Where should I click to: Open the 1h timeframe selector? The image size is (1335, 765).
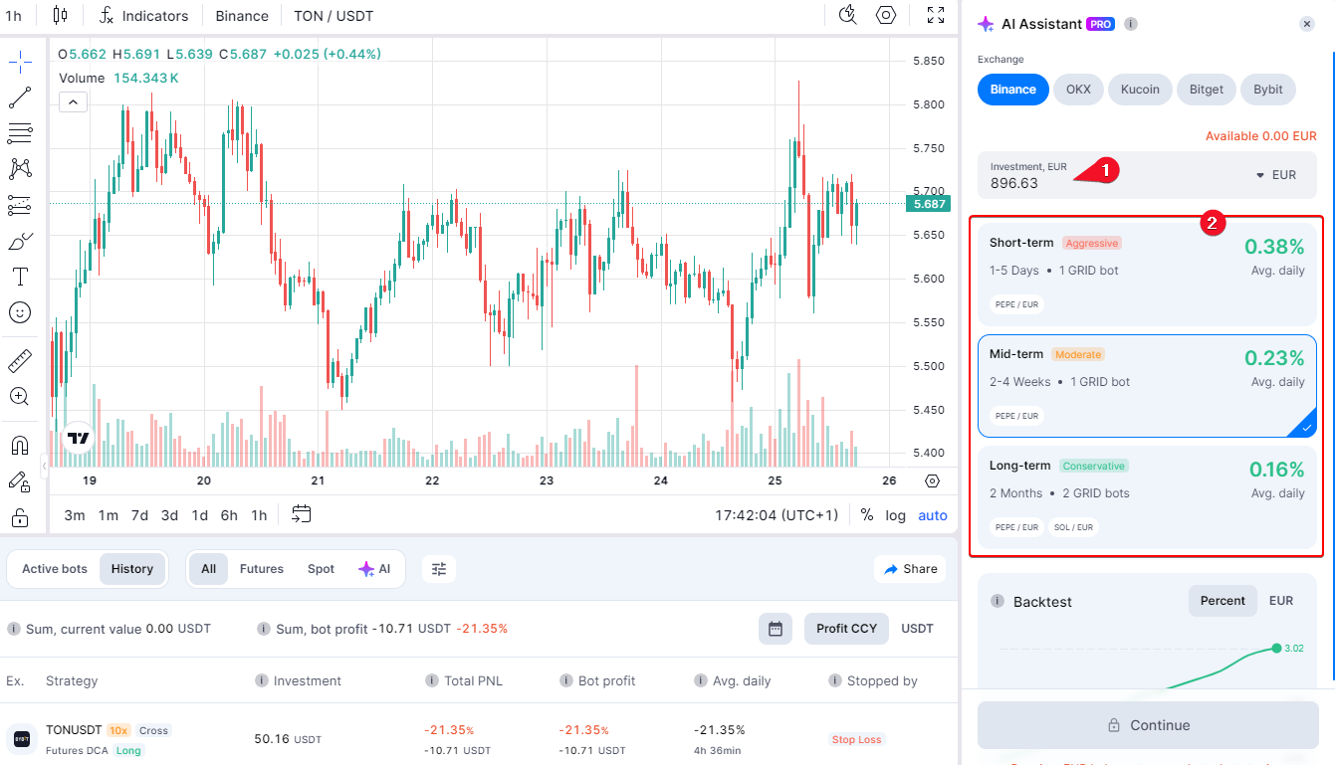pyautogui.click(x=14, y=16)
